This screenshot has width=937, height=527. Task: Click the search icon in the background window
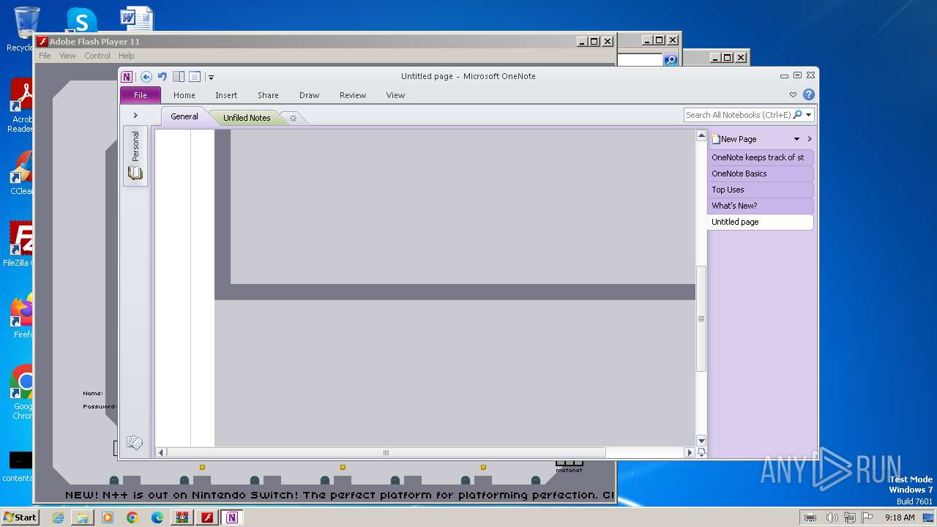(671, 60)
